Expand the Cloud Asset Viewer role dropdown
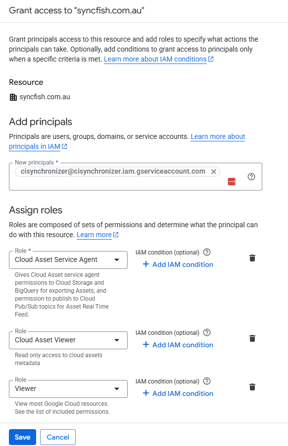288x446 pixels. click(x=68, y=340)
